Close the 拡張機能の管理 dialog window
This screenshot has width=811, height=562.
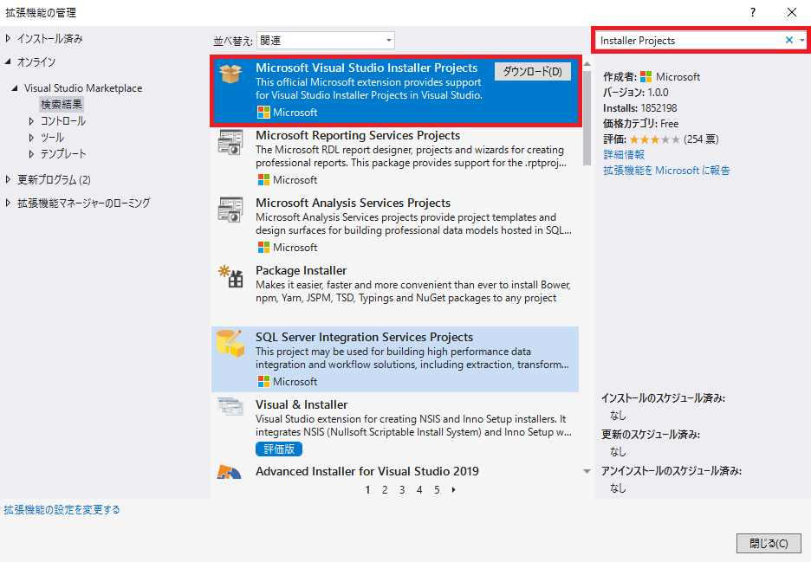(x=792, y=12)
